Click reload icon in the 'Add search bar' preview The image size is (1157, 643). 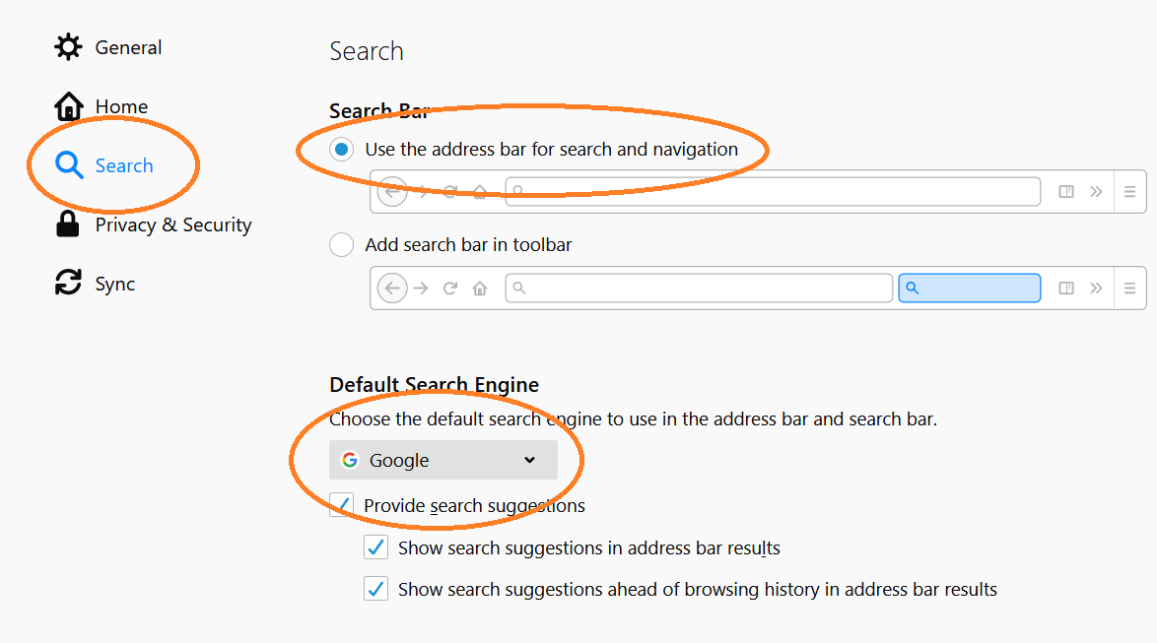[x=450, y=288]
